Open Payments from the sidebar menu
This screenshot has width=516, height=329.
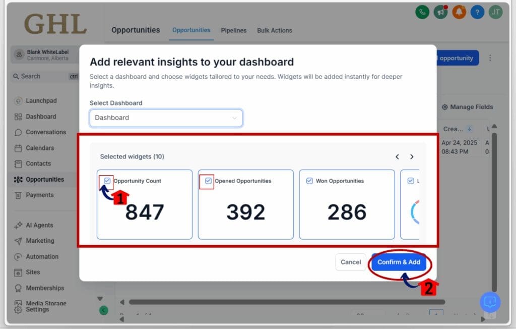tap(39, 195)
